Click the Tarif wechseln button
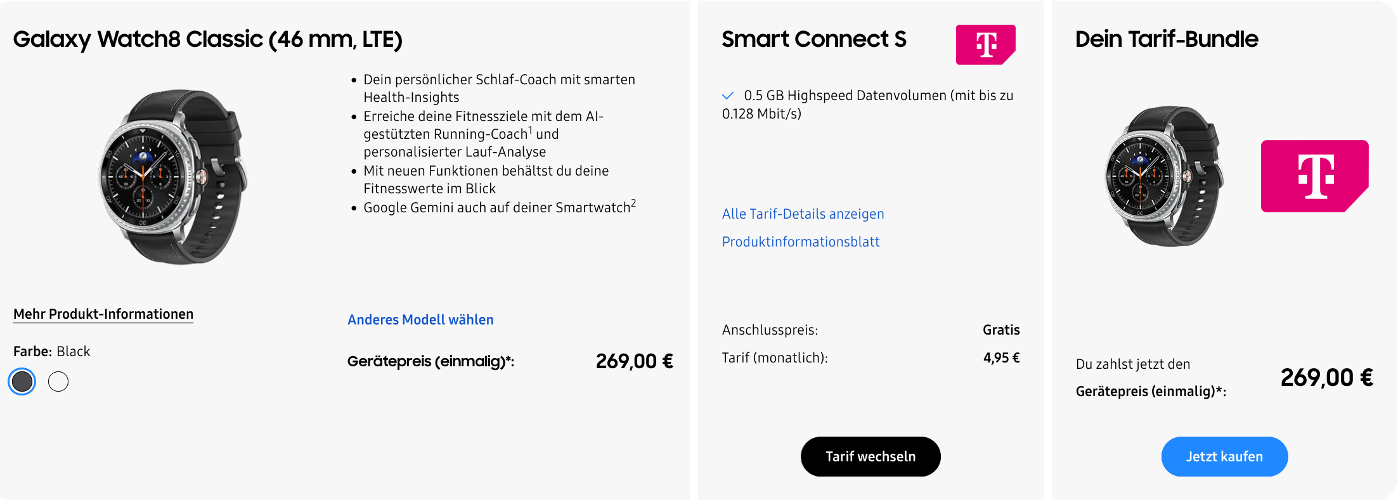 [x=871, y=456]
